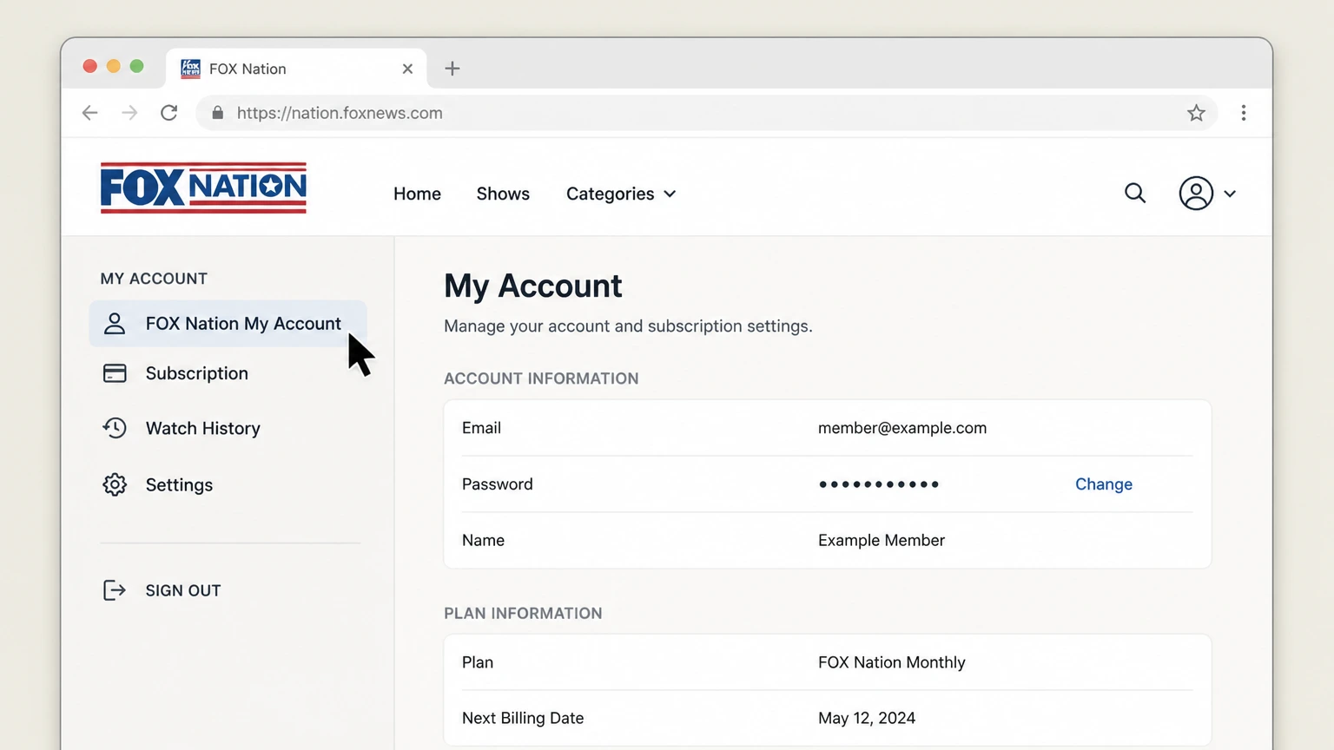This screenshot has width=1334, height=750.
Task: Select FOX Nation My Account sidebar item
Action: (x=228, y=324)
